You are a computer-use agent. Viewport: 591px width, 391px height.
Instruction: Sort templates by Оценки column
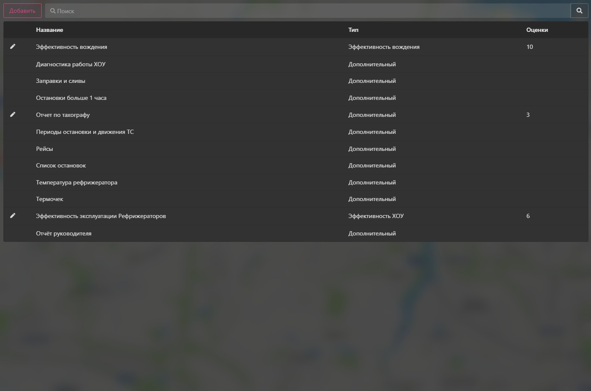pyautogui.click(x=537, y=30)
